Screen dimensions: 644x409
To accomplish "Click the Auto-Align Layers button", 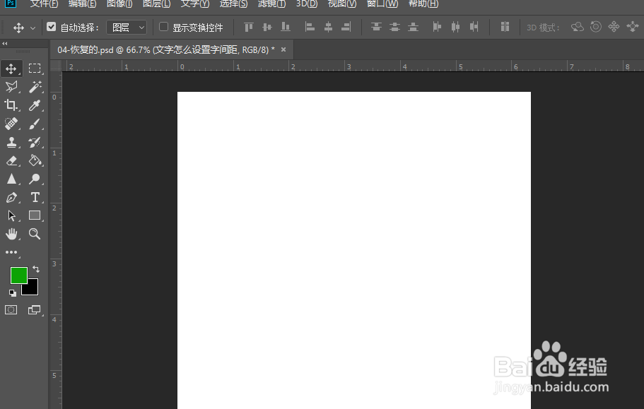I will pos(505,27).
